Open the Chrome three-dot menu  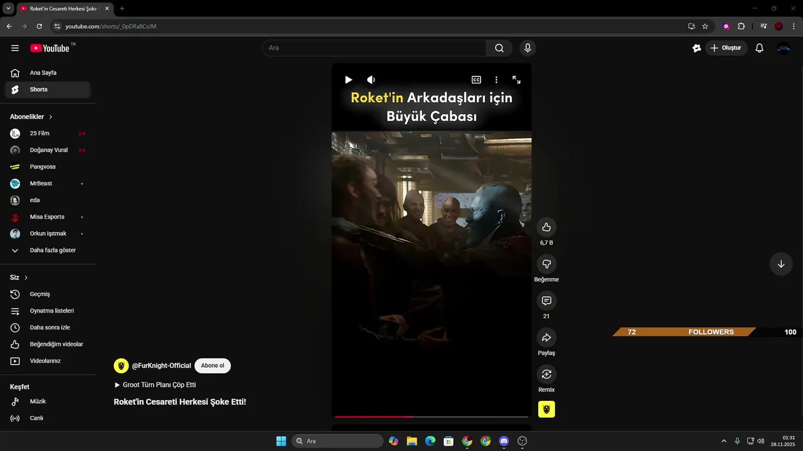[794, 26]
